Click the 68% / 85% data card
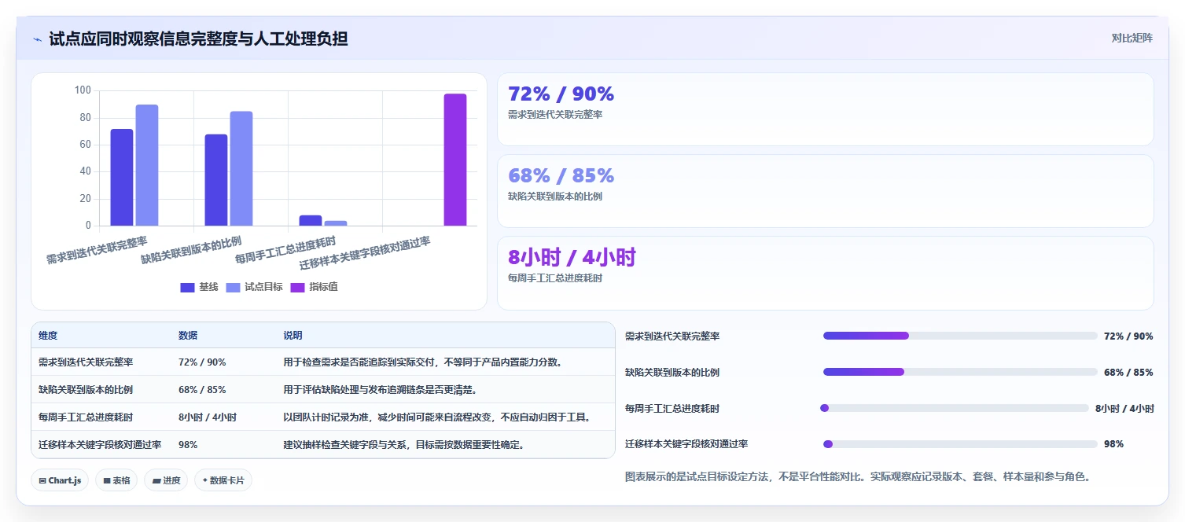Screen dimensions: 1185x522 pos(825,191)
